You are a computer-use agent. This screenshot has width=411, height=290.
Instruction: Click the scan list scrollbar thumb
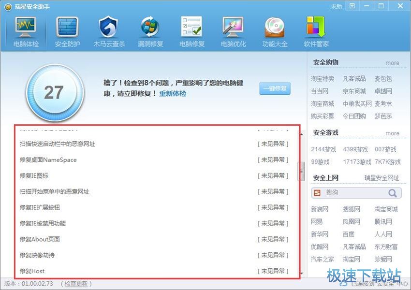click(x=301, y=172)
